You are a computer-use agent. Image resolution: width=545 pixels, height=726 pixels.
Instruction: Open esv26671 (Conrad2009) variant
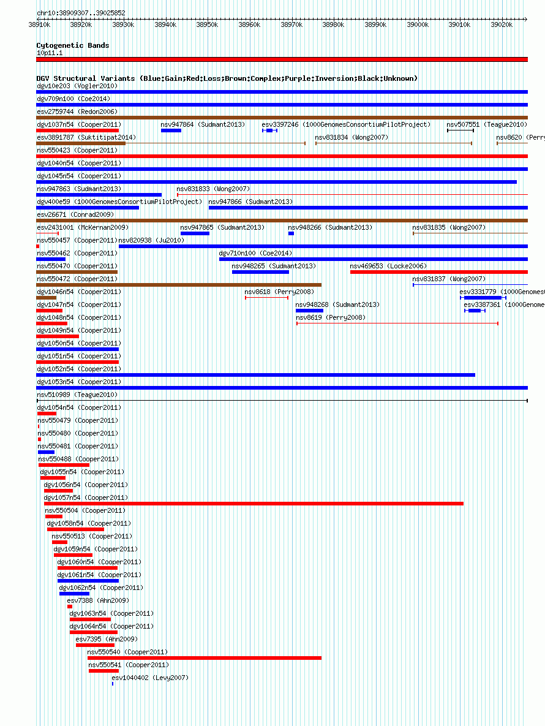coord(75,215)
